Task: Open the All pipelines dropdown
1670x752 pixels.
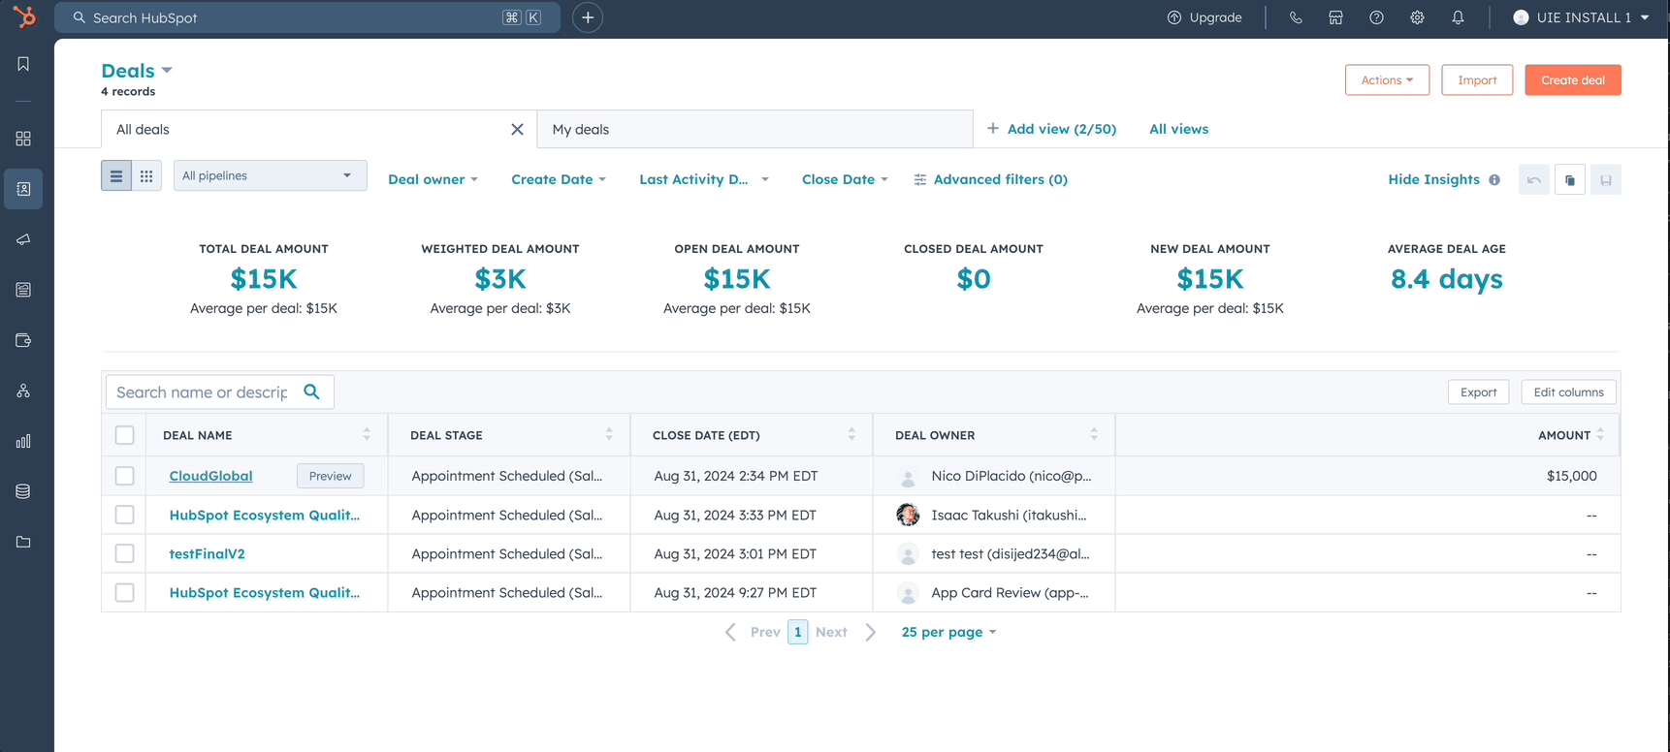Action: [x=271, y=175]
